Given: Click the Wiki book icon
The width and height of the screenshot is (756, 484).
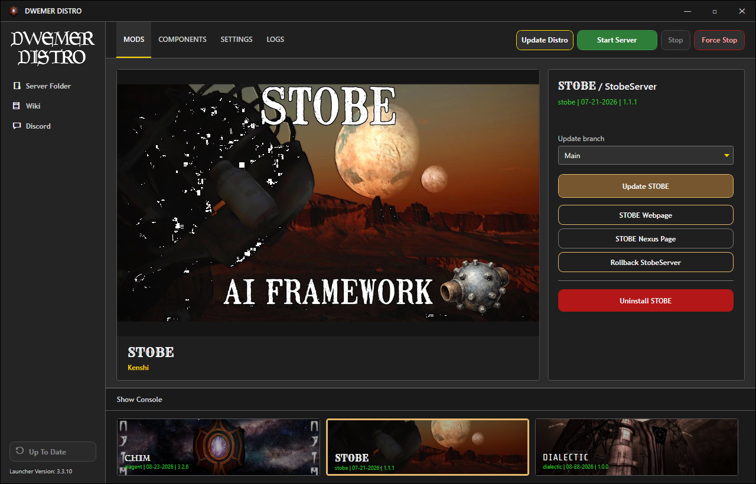Looking at the screenshot, I should tap(17, 106).
